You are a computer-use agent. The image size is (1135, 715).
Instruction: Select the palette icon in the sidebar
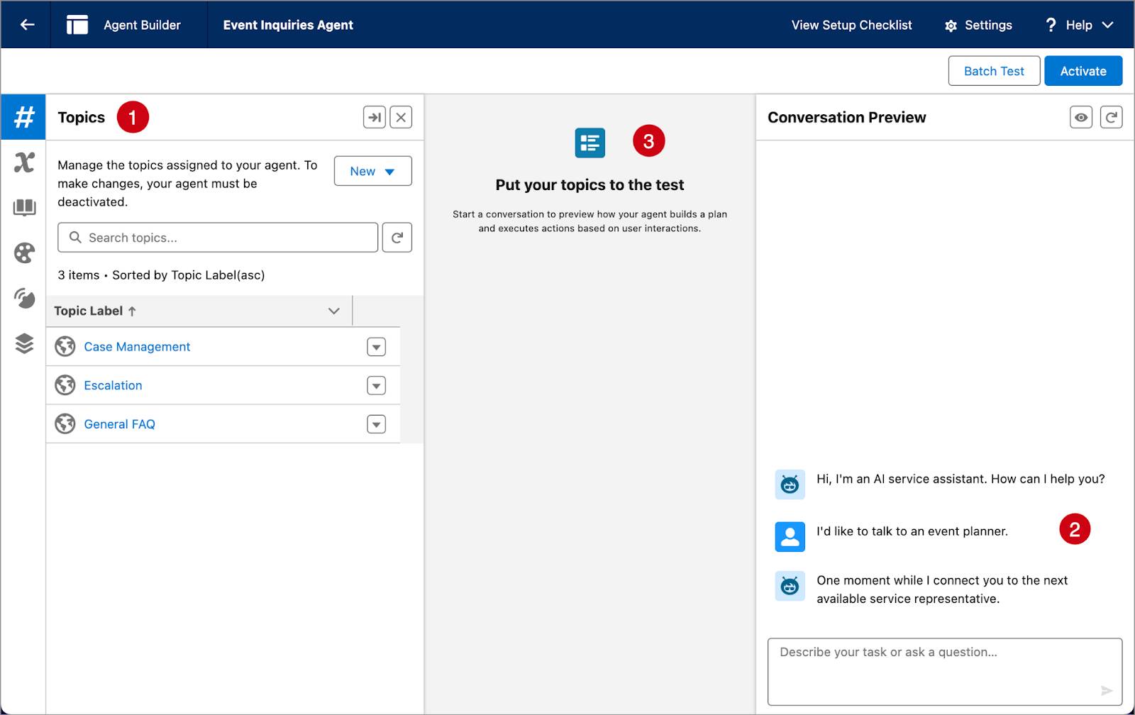click(x=23, y=253)
